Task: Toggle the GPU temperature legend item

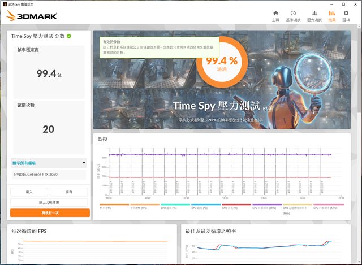Action: [199, 207]
